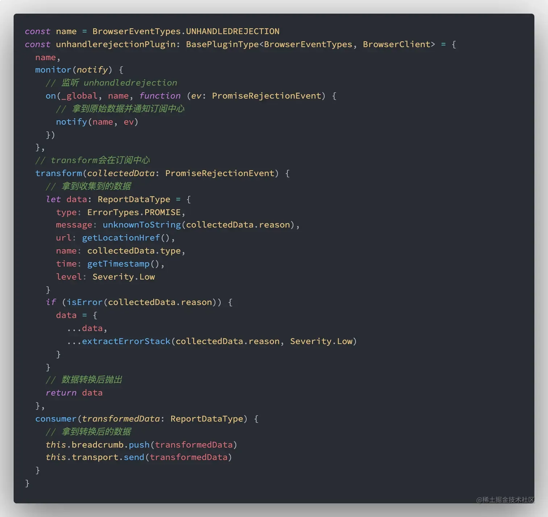Click the consumer method name
Image resolution: width=548 pixels, height=517 pixels.
tap(56, 419)
